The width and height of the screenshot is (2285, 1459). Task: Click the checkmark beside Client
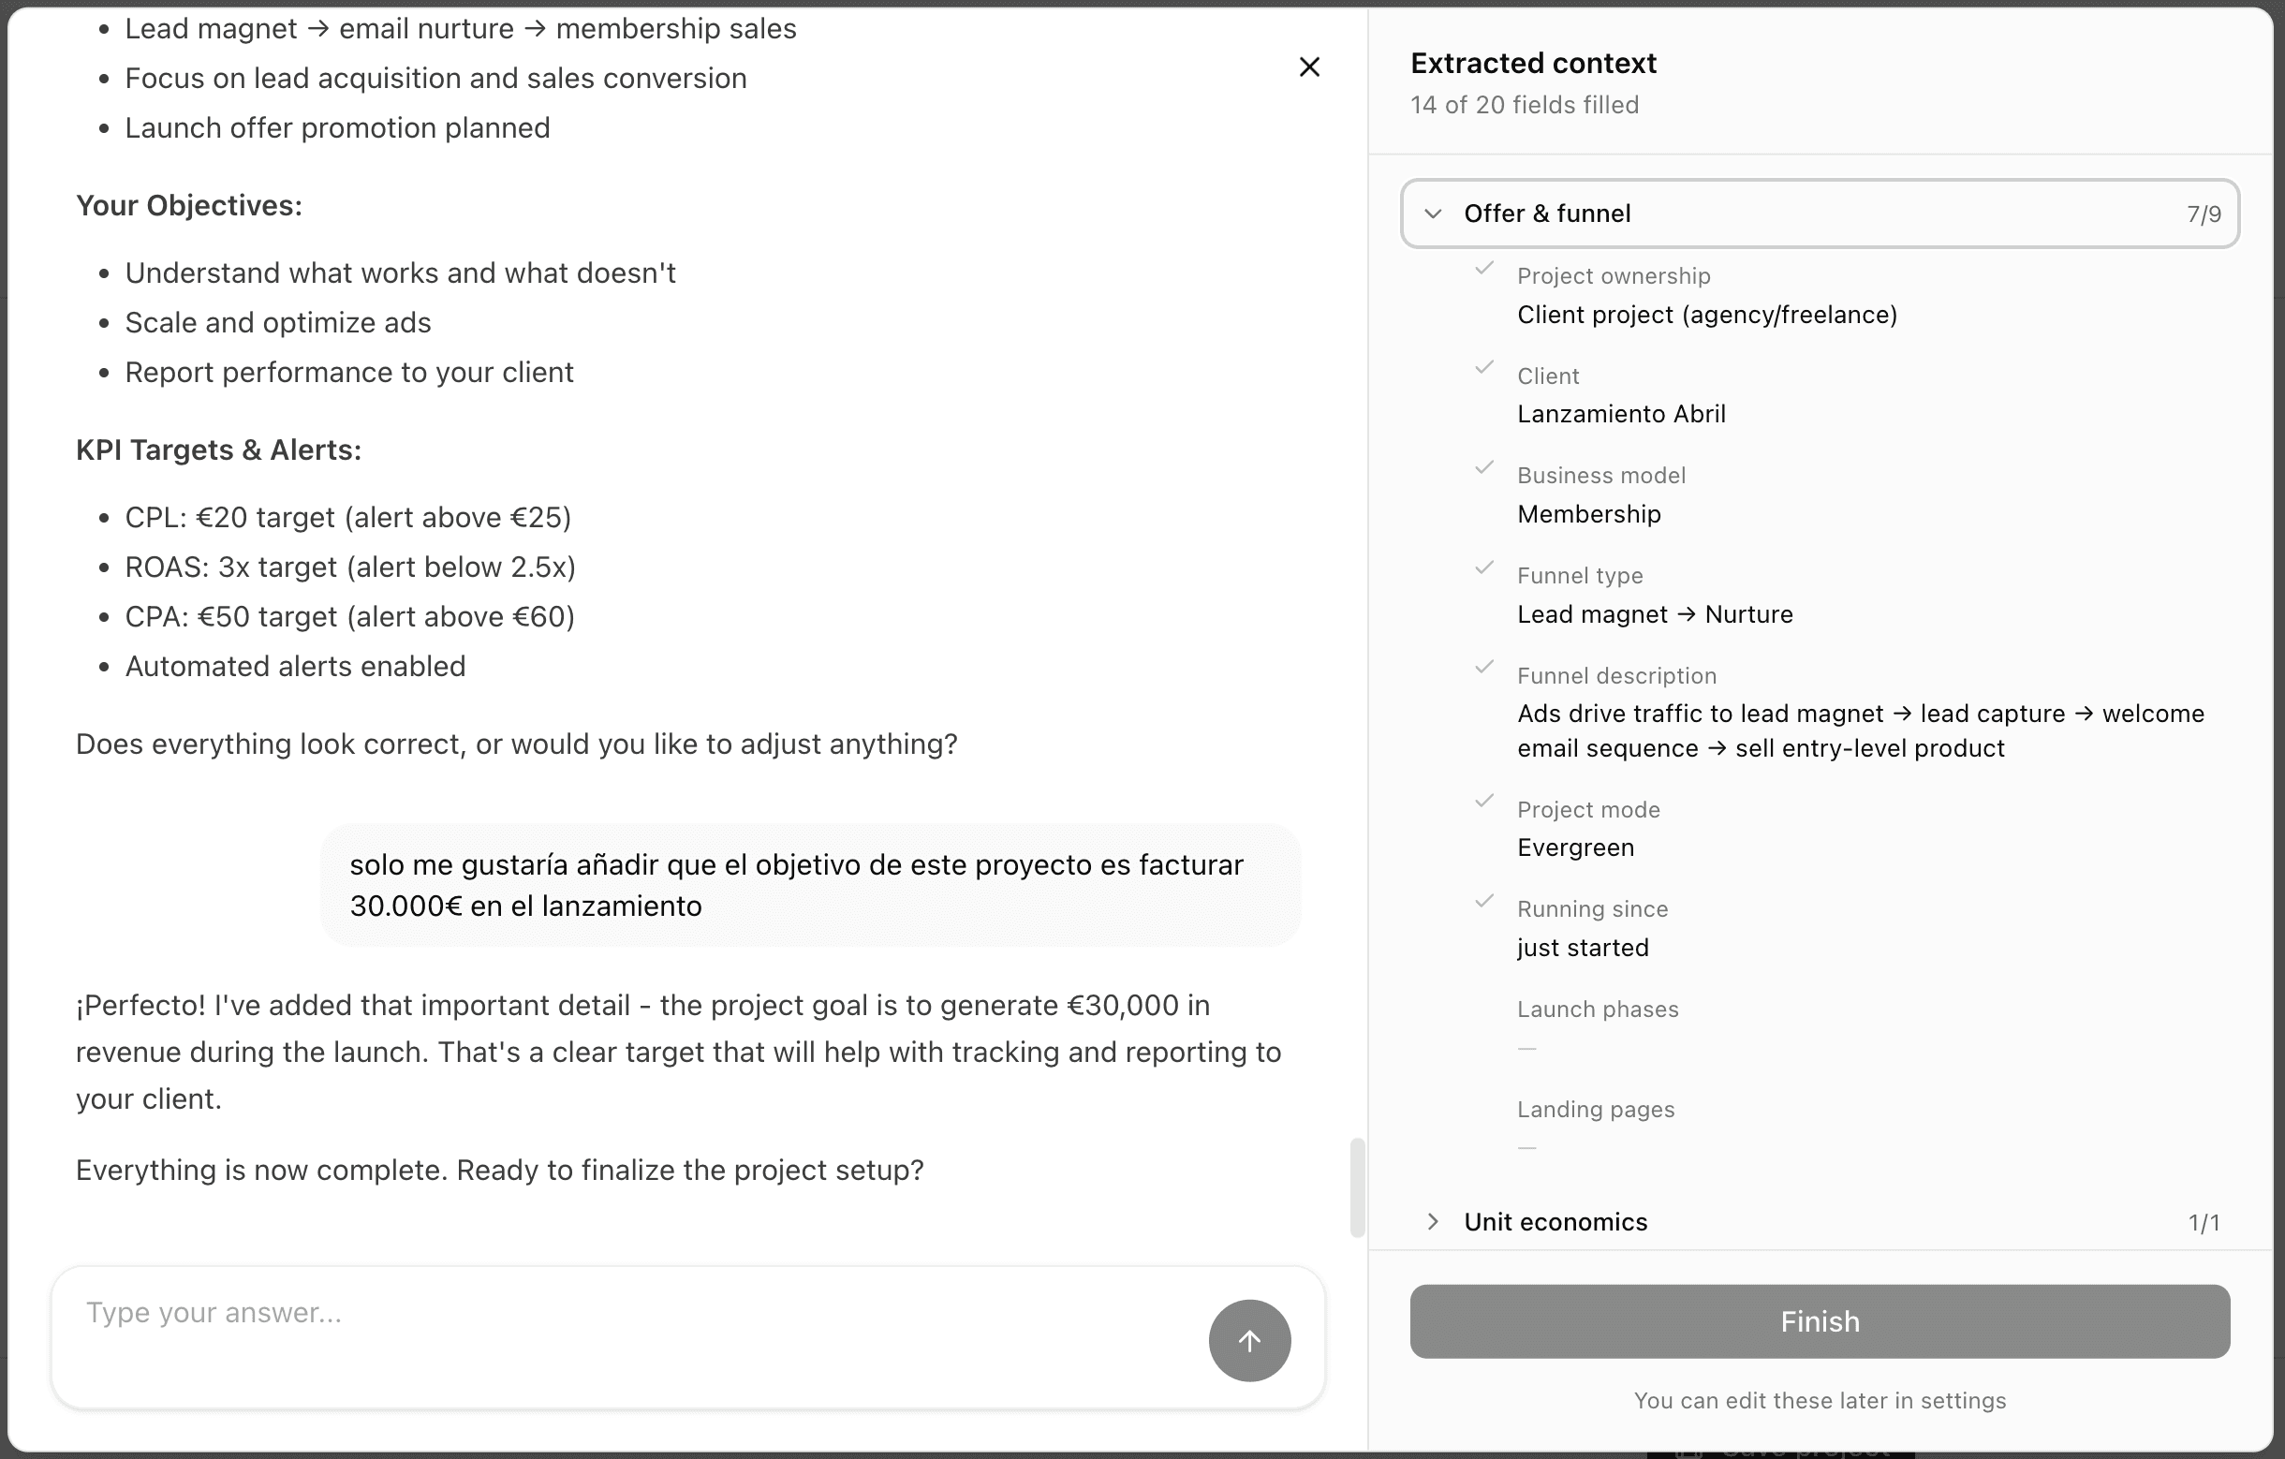click(1485, 368)
